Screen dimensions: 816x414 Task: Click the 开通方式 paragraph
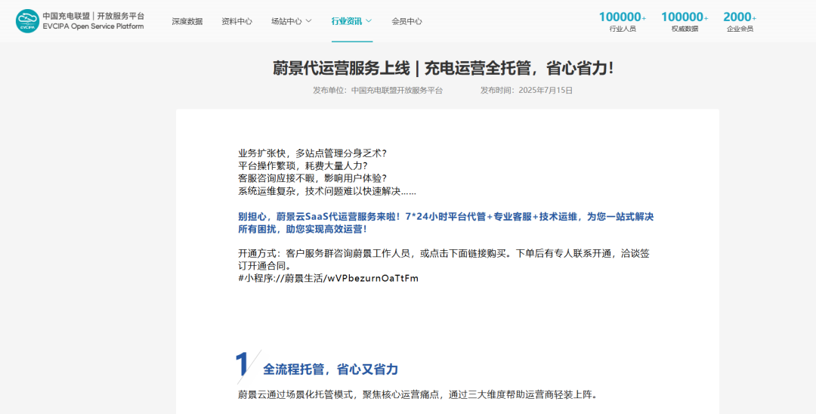tap(444, 260)
